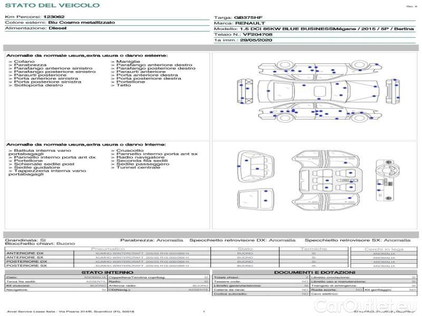Click the Pneumatico column header

click(108, 249)
